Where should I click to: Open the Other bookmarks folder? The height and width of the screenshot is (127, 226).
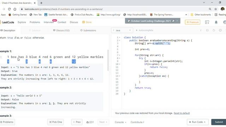click(x=201, y=15)
